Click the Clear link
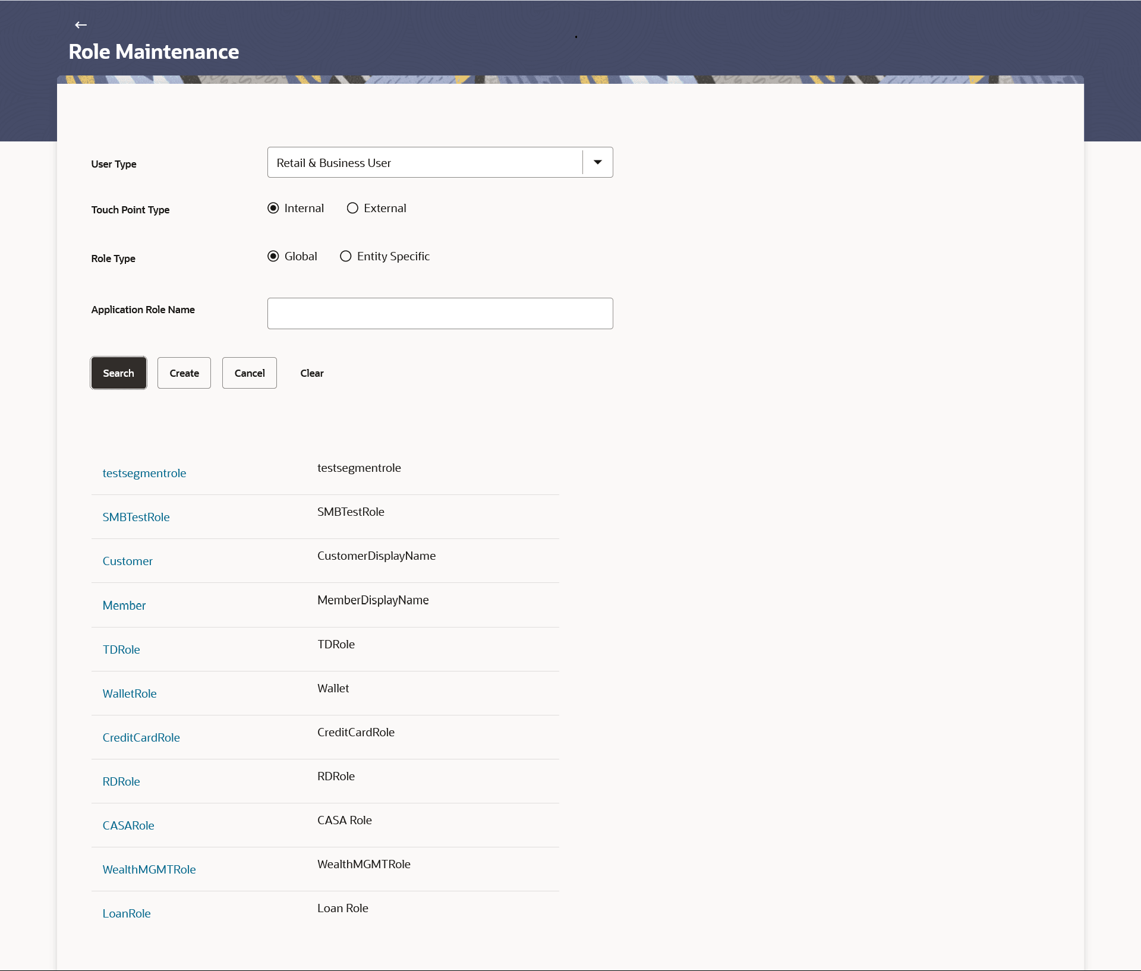This screenshot has height=971, width=1141. [311, 373]
